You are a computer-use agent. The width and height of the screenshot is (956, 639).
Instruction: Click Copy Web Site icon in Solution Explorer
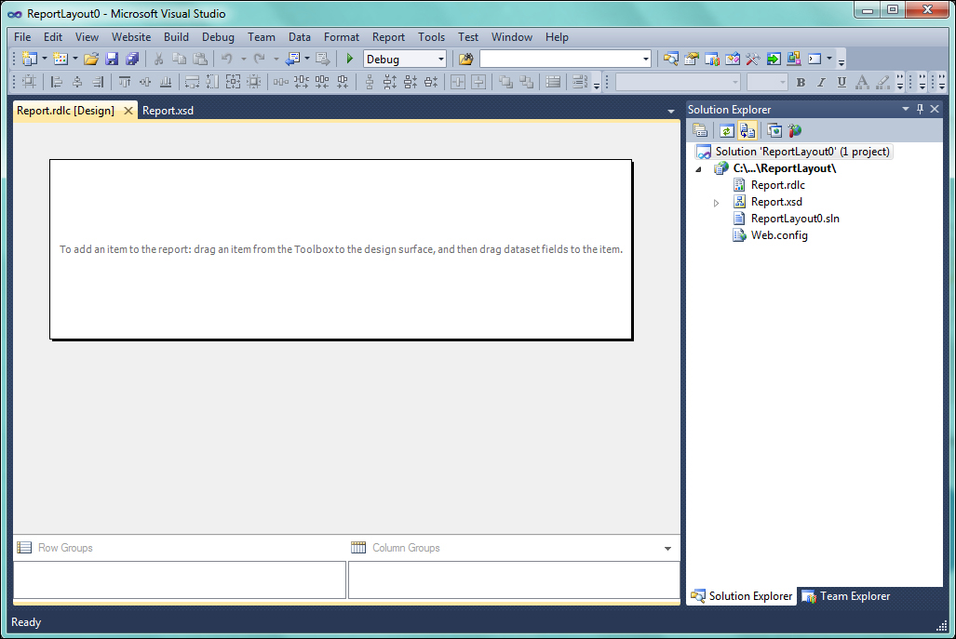774,130
